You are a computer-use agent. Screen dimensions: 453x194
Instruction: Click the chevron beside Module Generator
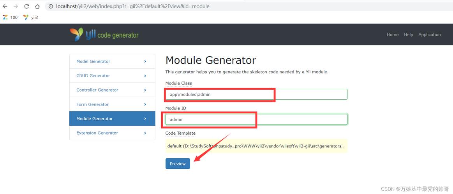(x=145, y=119)
